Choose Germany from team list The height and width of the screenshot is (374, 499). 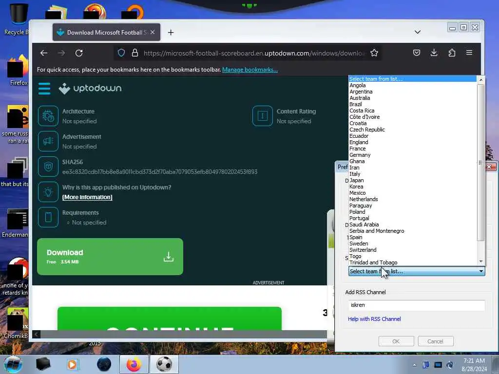412,155
